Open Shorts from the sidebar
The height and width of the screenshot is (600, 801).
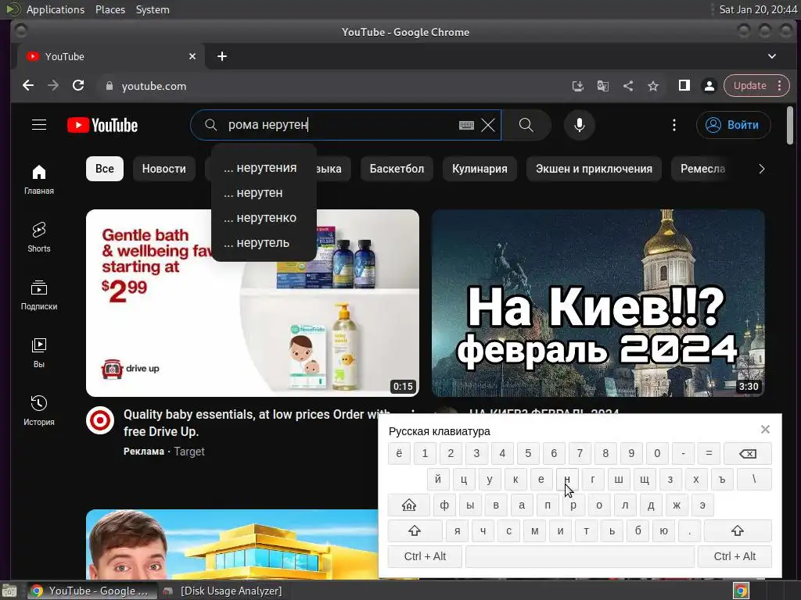coord(39,237)
